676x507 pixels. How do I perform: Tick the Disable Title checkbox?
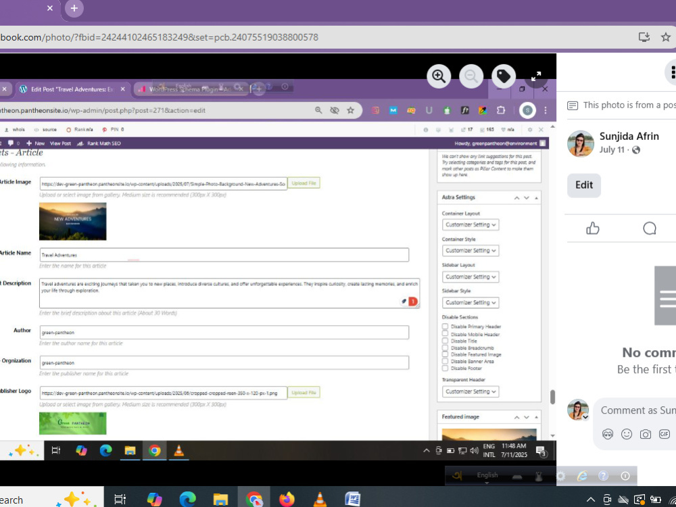point(445,341)
